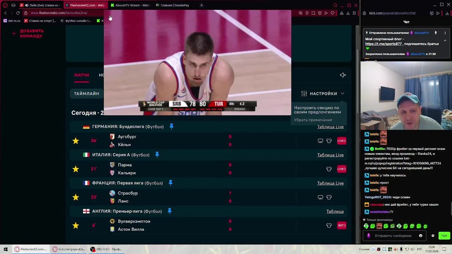Open browser downloads icon in Flashscore window
This screenshot has width=452, height=254.
click(x=348, y=13)
